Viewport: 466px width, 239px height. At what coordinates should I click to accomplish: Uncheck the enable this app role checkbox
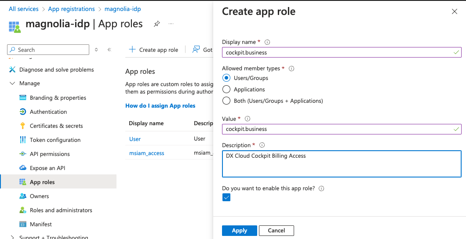pyautogui.click(x=226, y=197)
